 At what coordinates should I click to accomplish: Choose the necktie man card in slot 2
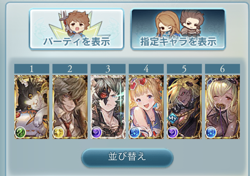click(x=70, y=107)
